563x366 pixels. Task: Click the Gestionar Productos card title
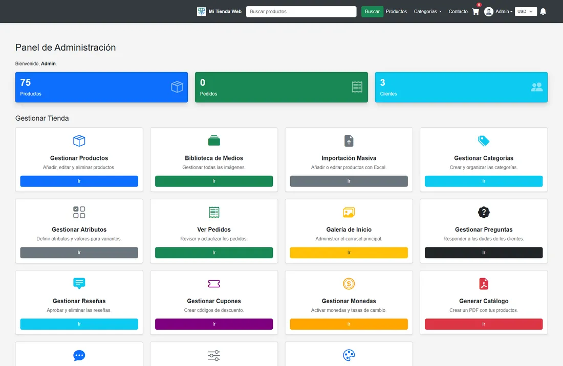pos(79,158)
